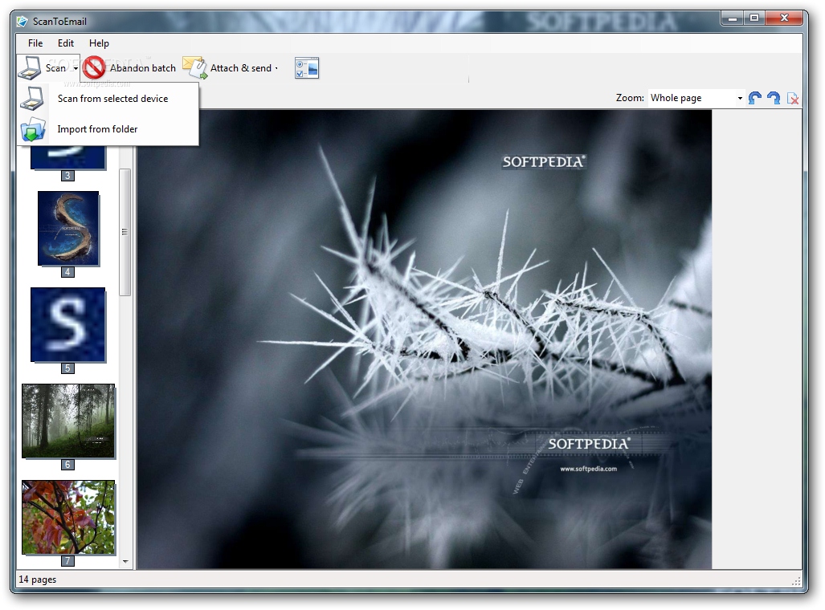Click the scanner icon beside Scan from selected device
The height and width of the screenshot is (610, 825).
click(32, 99)
